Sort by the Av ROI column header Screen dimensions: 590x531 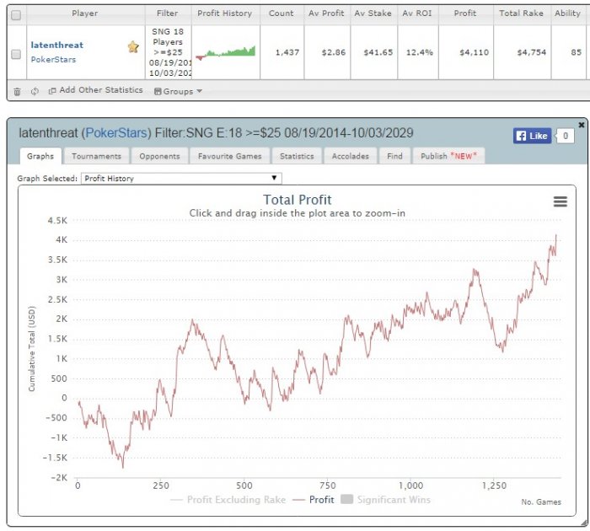(417, 13)
